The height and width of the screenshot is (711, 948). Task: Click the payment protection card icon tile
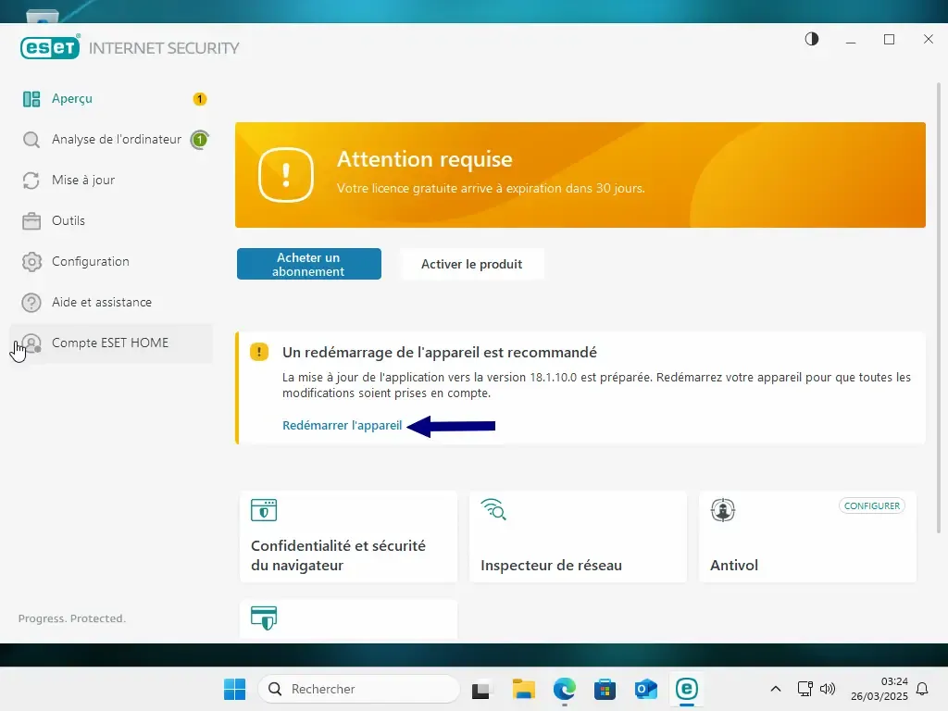pos(348,619)
